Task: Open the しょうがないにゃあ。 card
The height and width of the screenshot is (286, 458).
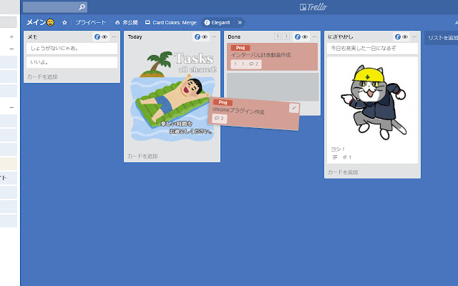Action: (x=72, y=49)
